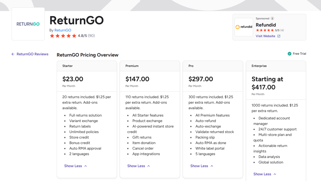Click 'App integrations' feature
Viewport: 321px width, 181px height.
coord(146,154)
